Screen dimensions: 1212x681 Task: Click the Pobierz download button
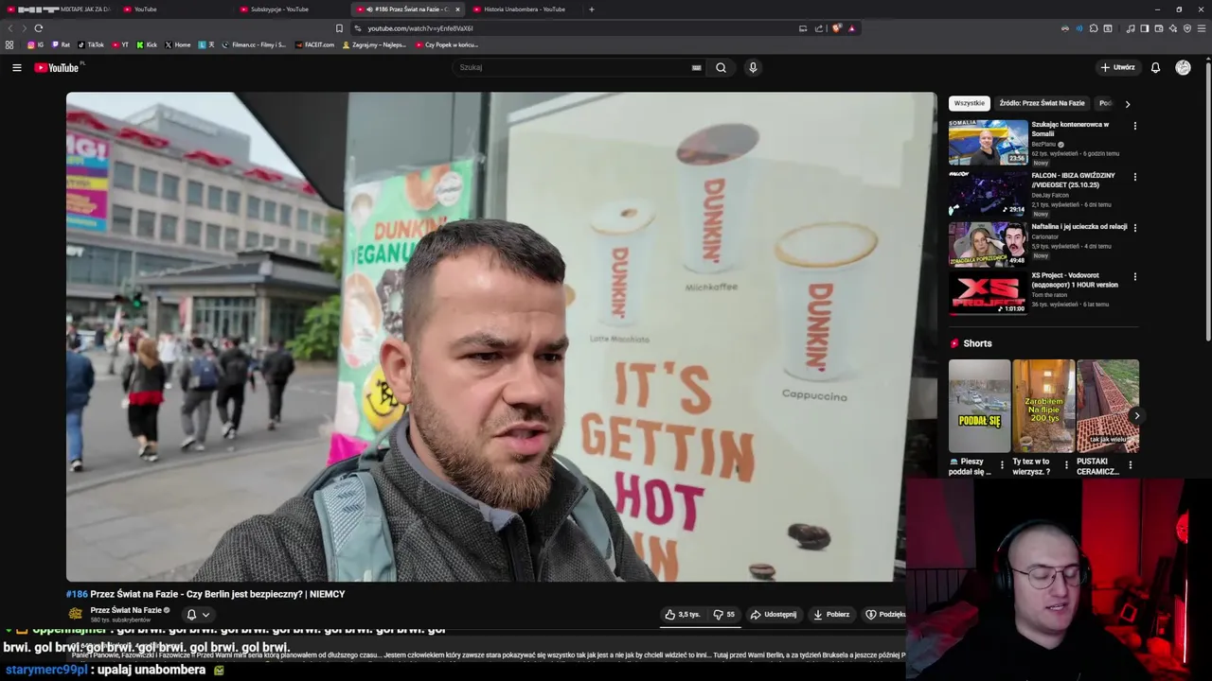[831, 614]
